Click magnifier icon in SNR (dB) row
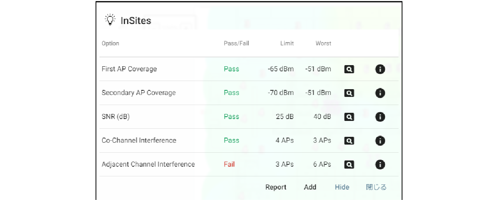Viewport: 498px width, 200px height. pyautogui.click(x=349, y=117)
